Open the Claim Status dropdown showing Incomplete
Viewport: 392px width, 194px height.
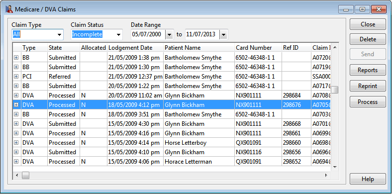pyautogui.click(x=118, y=34)
